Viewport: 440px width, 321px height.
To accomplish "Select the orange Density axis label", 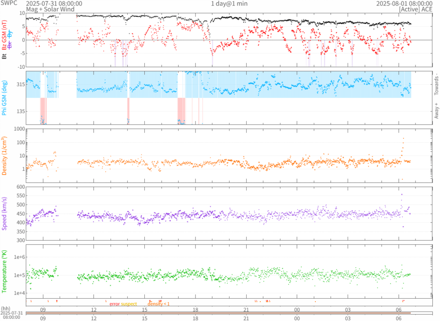I will [x=5, y=156].
